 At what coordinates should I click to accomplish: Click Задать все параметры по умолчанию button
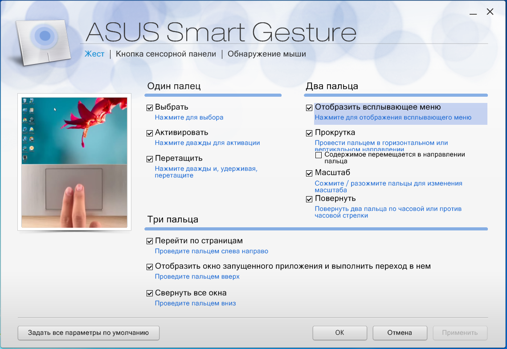point(89,333)
